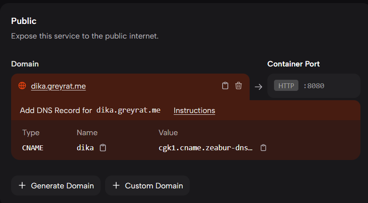Click the plus icon on Custom Domain
This screenshot has width=368, height=203.
[x=116, y=186]
